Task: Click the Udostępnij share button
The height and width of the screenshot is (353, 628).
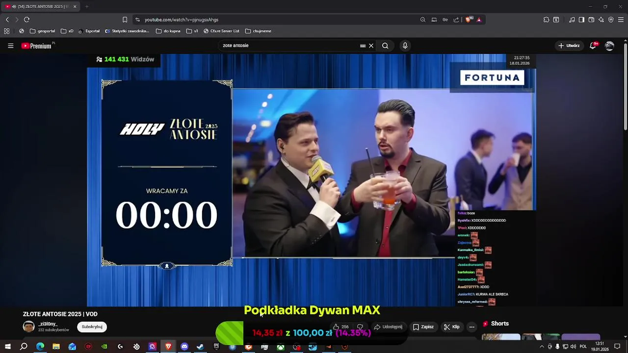Action: 388,327
